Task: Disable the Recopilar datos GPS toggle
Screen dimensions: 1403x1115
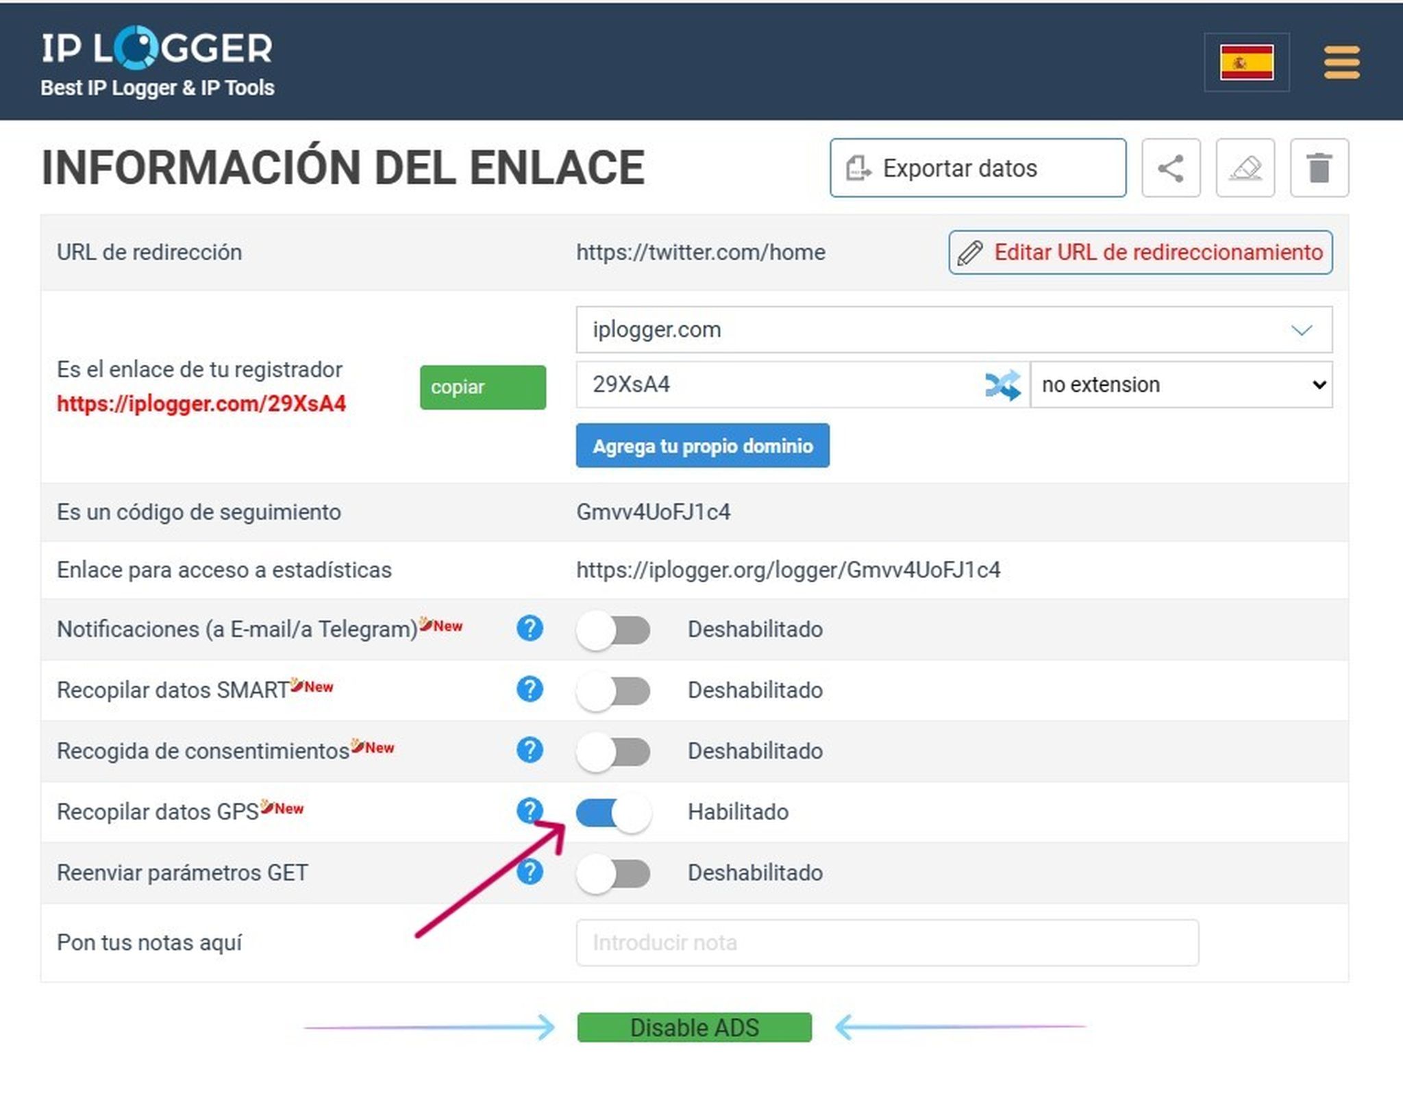Action: pyautogui.click(x=613, y=812)
